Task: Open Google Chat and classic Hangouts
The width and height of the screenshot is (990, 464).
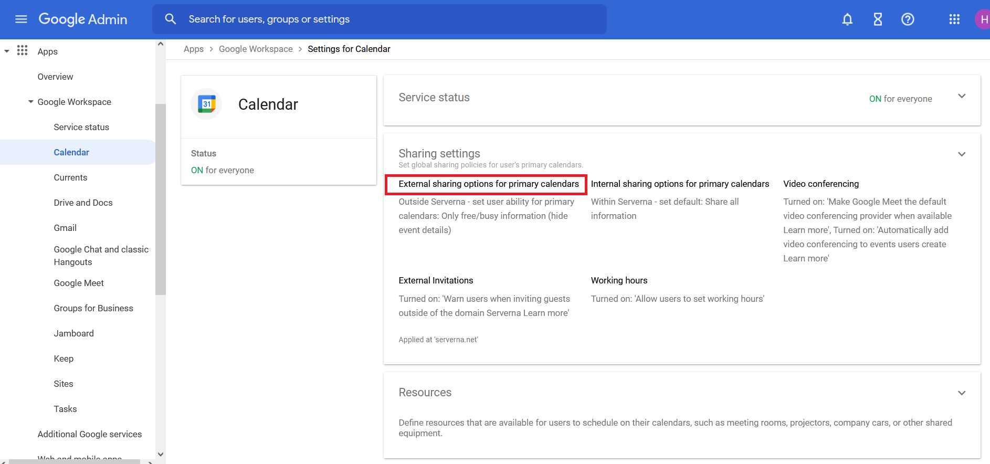Action: pyautogui.click(x=101, y=256)
